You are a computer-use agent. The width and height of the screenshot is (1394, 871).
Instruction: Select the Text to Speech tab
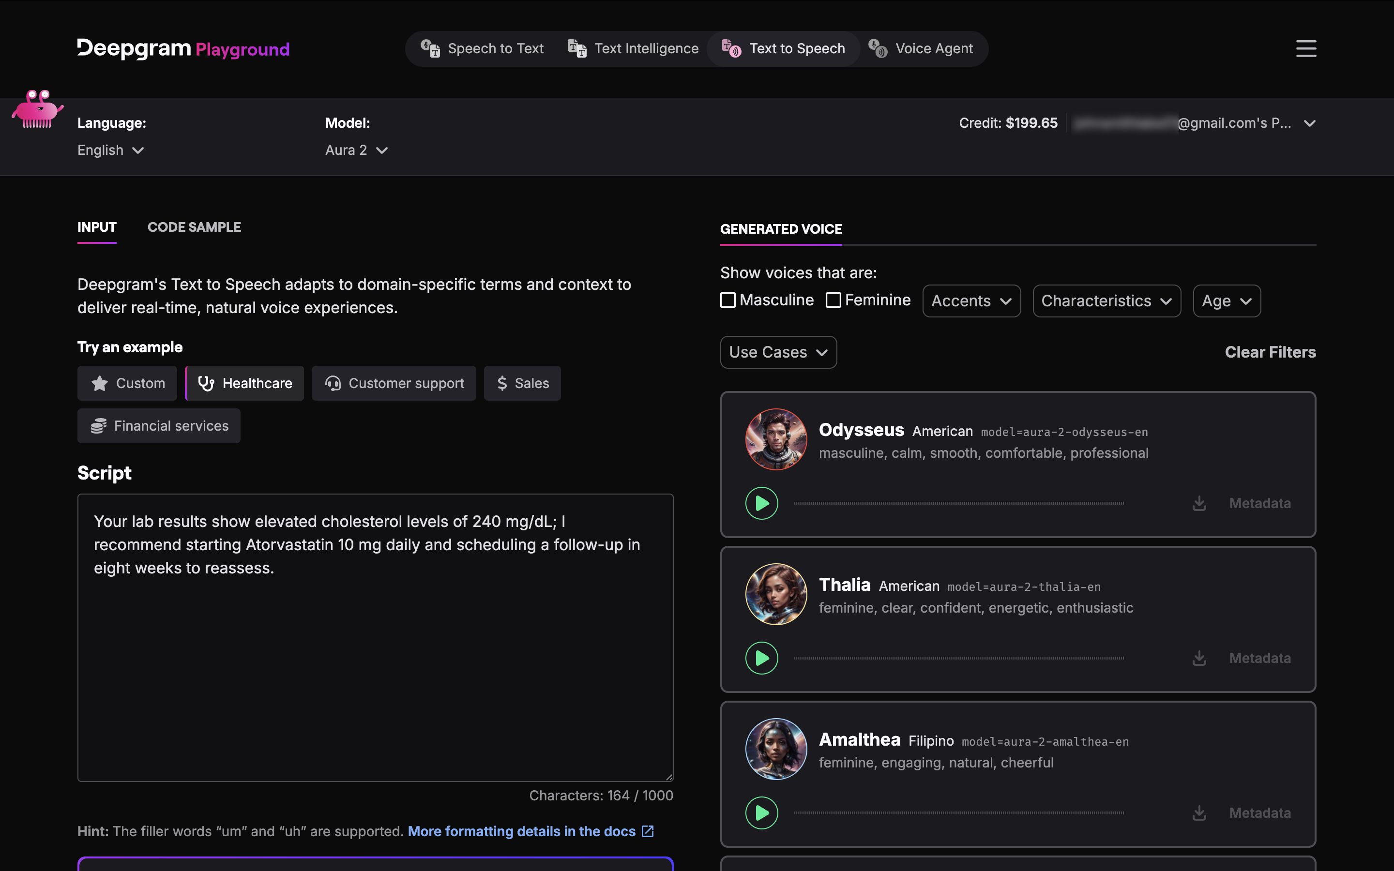pyautogui.click(x=784, y=48)
